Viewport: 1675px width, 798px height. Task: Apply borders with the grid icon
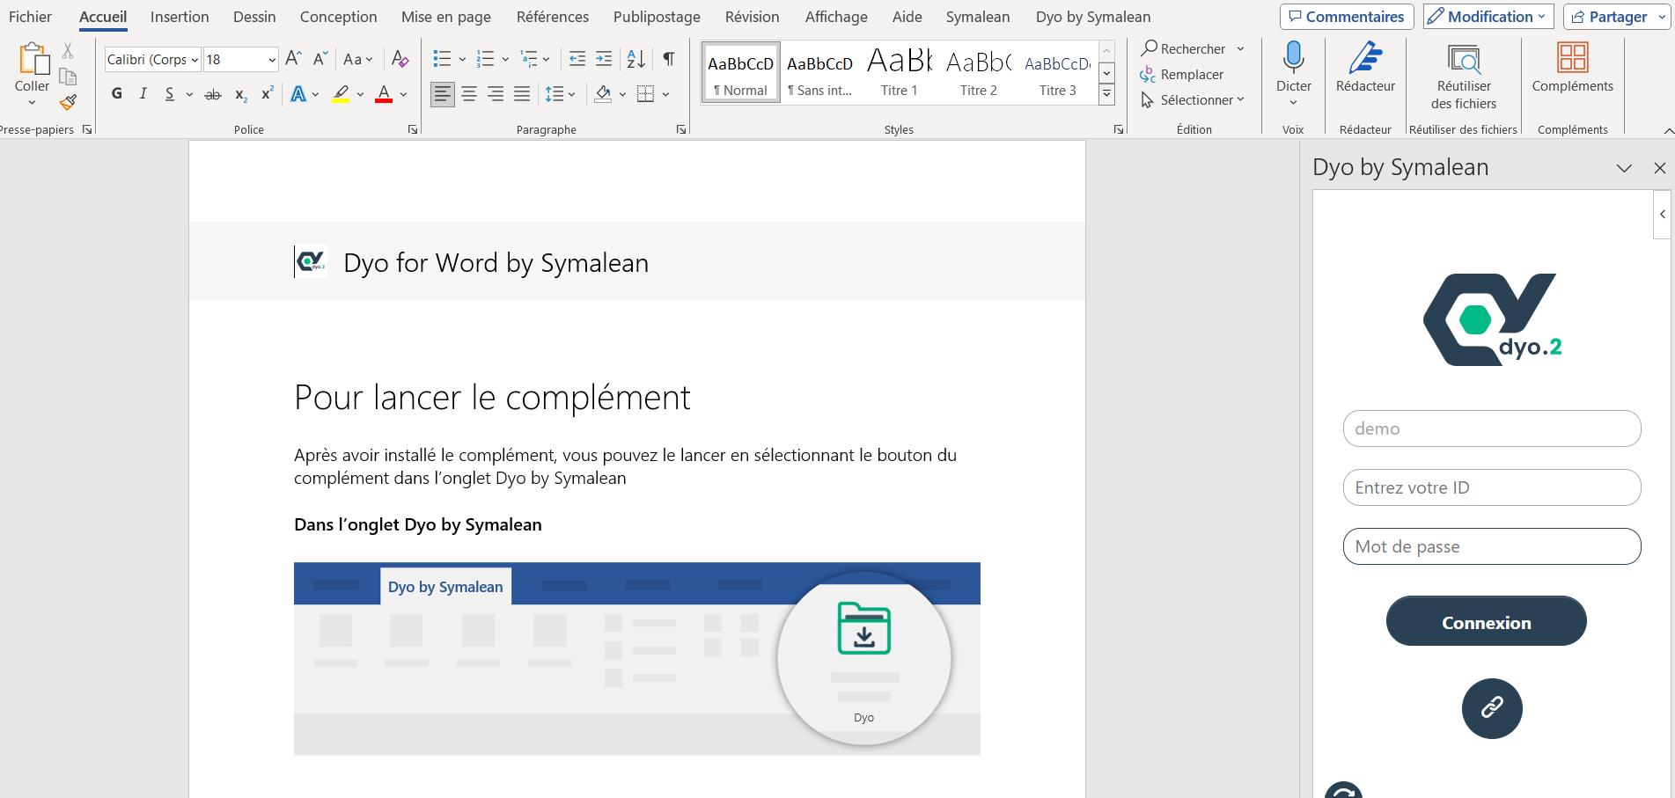tap(645, 93)
